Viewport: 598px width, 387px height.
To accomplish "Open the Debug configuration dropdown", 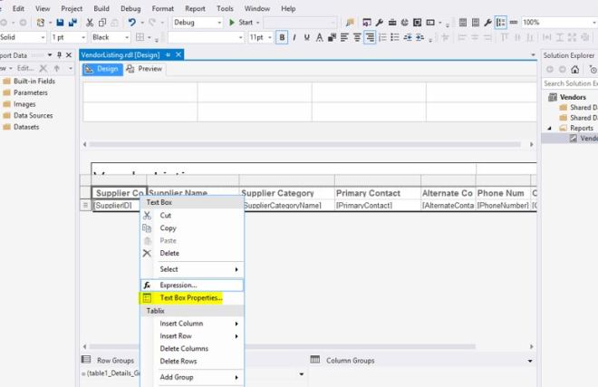I will coord(197,22).
